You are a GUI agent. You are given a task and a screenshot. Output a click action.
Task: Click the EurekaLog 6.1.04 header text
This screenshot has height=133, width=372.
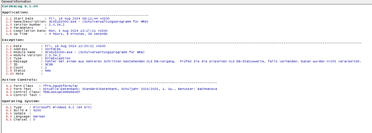20,6
